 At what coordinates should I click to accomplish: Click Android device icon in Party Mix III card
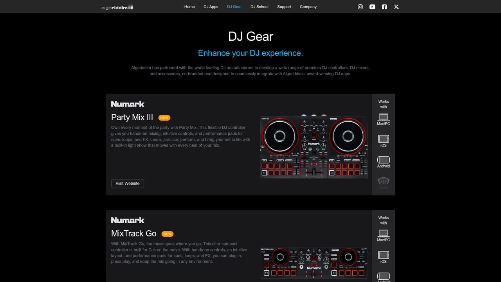(x=384, y=160)
